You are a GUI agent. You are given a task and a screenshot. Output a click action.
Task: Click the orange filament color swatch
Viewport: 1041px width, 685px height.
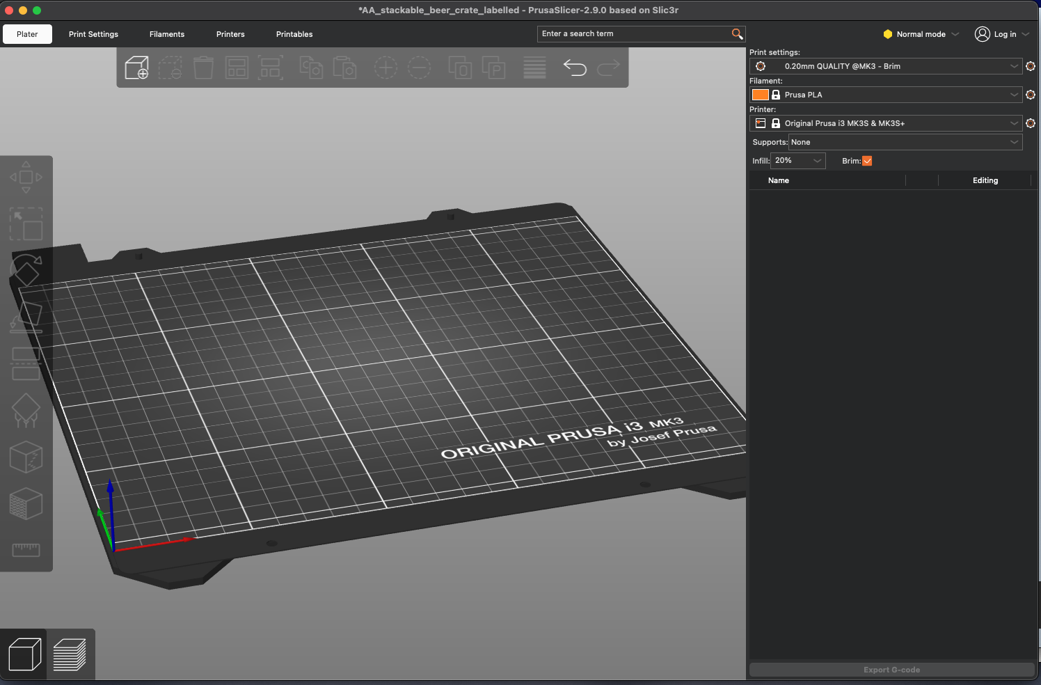pyautogui.click(x=760, y=95)
